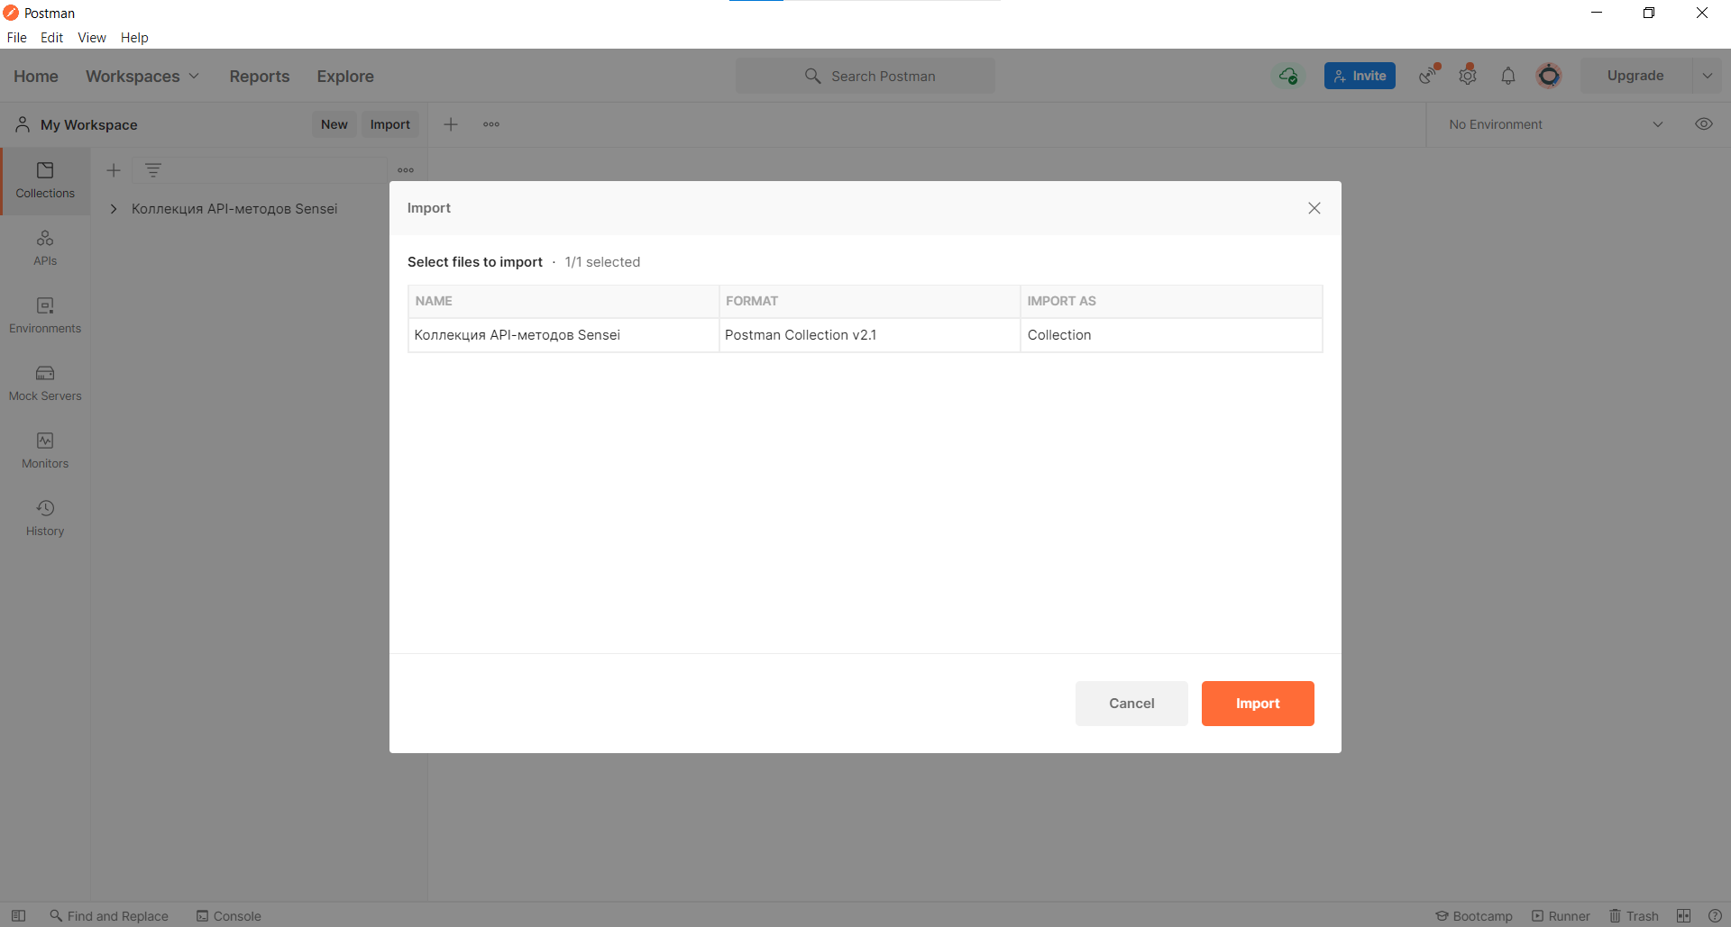This screenshot has height=927, width=1731.
Task: Open the settings gear icon
Action: (x=1468, y=76)
